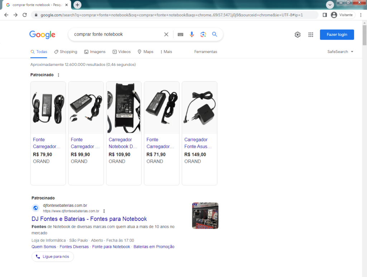Open the djfontesebaterias.com.br ad options dots
Image resolution: width=367 pixels, height=277 pixels.
pos(104,211)
